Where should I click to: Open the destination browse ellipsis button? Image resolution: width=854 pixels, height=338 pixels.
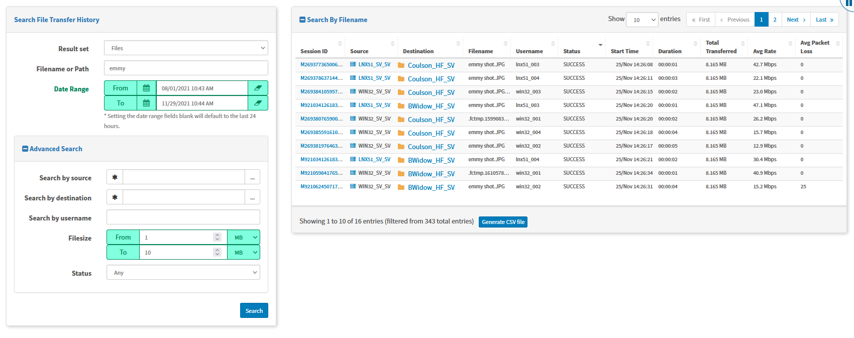coord(252,197)
